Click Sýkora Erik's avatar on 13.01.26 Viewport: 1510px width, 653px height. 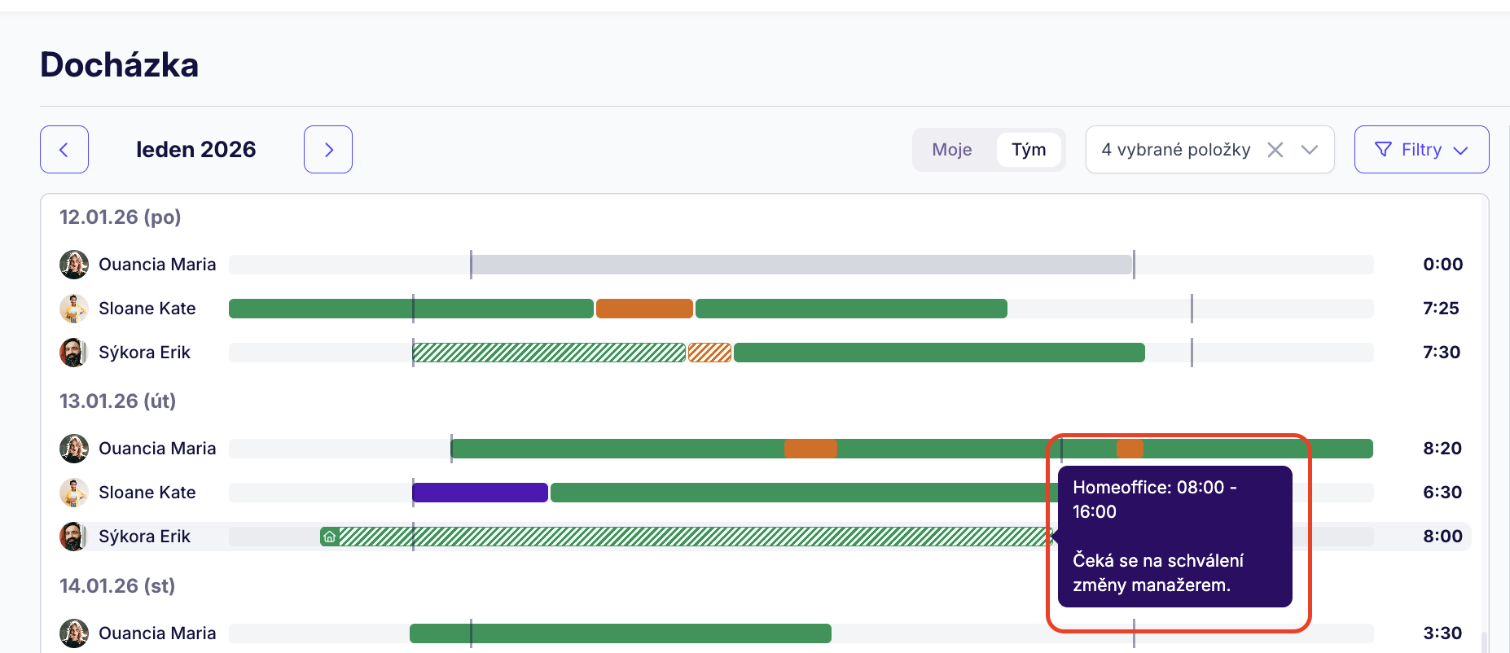point(74,537)
